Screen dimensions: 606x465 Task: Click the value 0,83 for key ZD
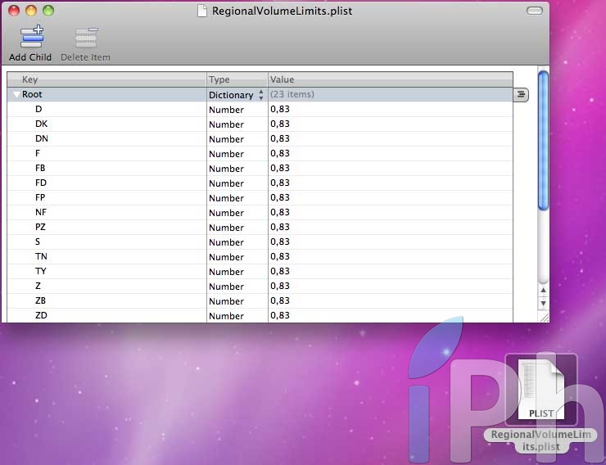pos(280,316)
